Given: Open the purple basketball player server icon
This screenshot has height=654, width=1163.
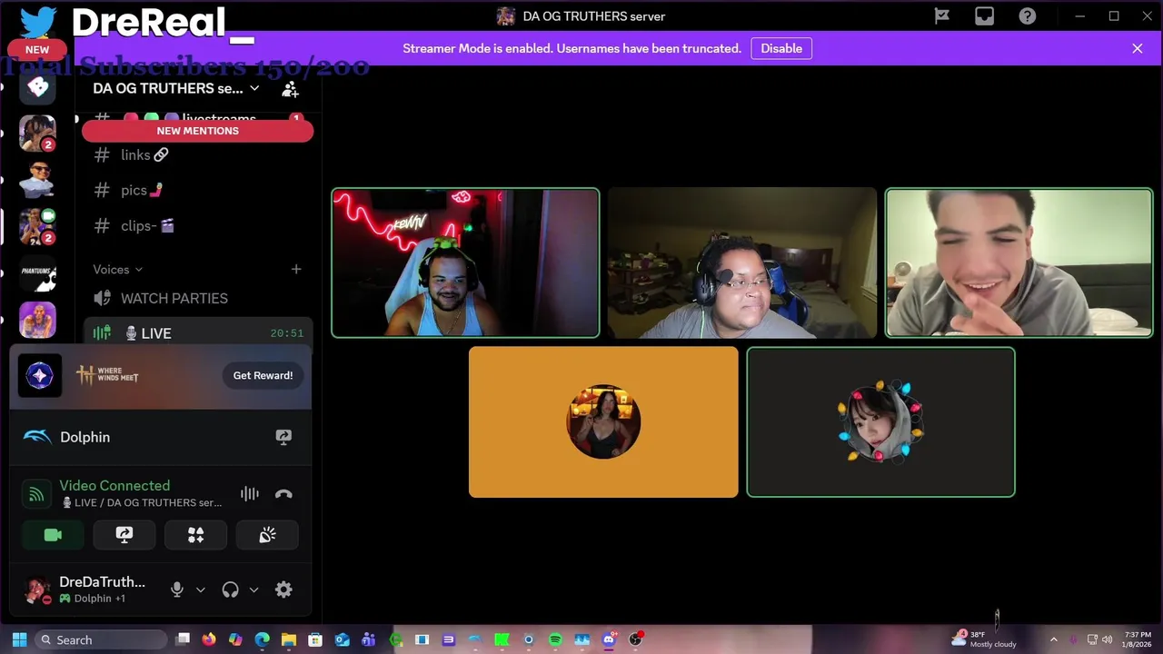Looking at the screenshot, I should tap(37, 320).
